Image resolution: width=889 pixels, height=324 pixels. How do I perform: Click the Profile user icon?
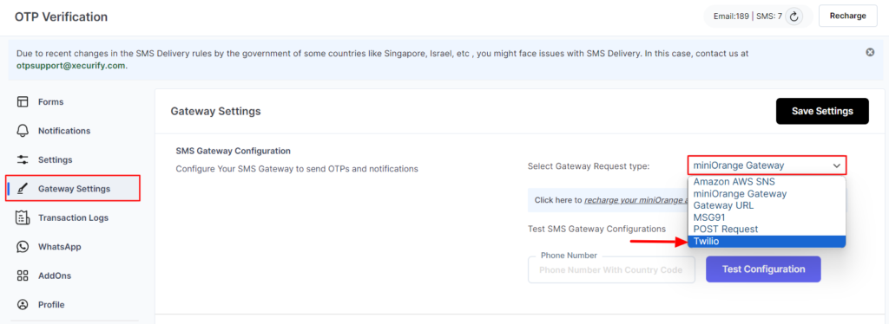(23, 304)
